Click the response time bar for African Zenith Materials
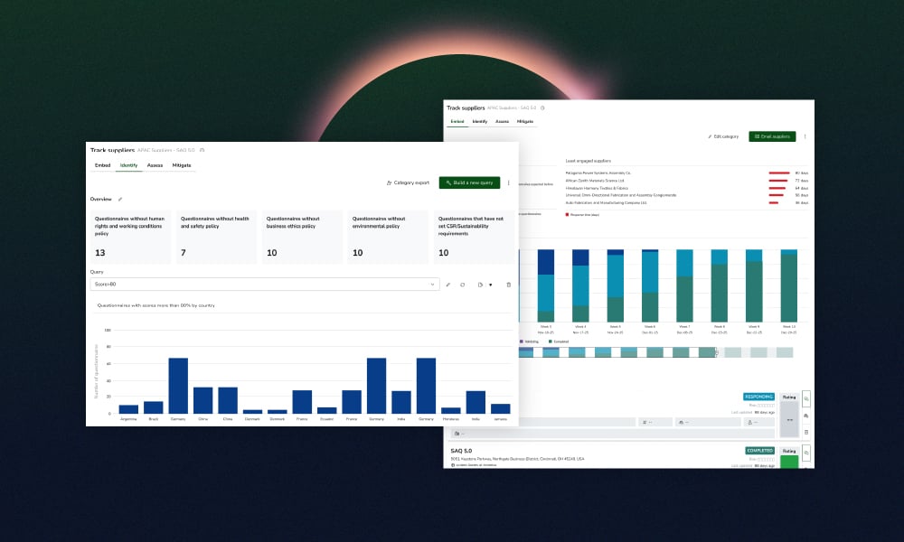 point(777,181)
